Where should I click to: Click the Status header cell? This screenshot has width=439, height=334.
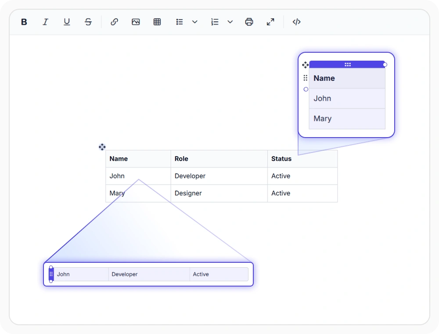(x=302, y=159)
